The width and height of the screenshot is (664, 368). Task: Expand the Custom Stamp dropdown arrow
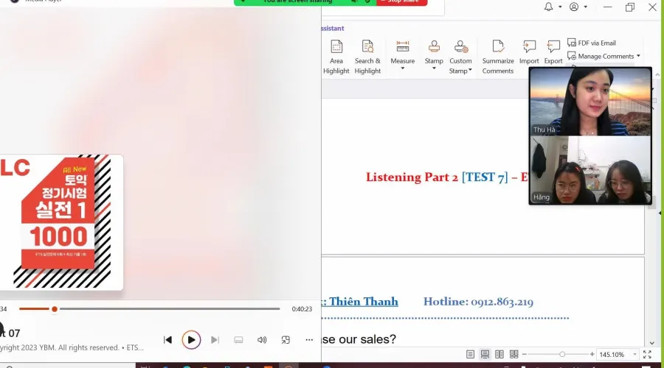pyautogui.click(x=470, y=70)
